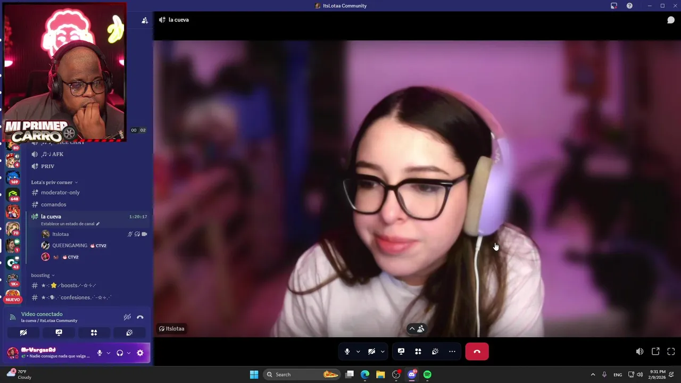Image resolution: width=681 pixels, height=383 pixels.
Task: Select user QUEENGAMING in voice list
Action: 70,246
